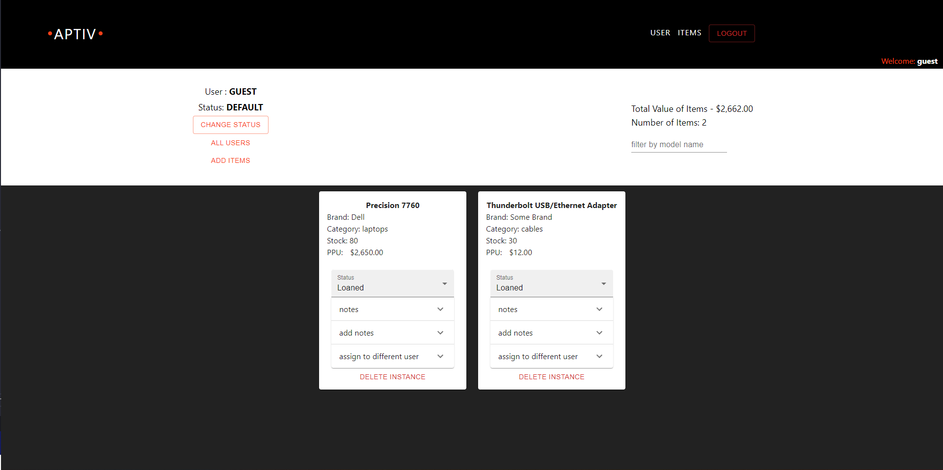Click the Thunderbolt USB/Ethernet Adapter title
943x470 pixels.
tap(552, 205)
